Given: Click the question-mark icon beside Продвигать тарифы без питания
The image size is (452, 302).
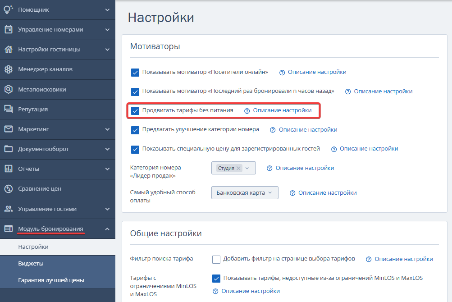Looking at the screenshot, I should [247, 111].
